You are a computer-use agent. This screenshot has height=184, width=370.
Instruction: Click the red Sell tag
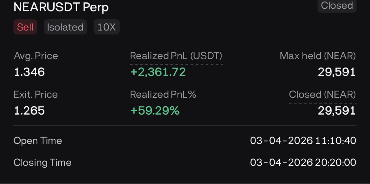click(x=25, y=27)
